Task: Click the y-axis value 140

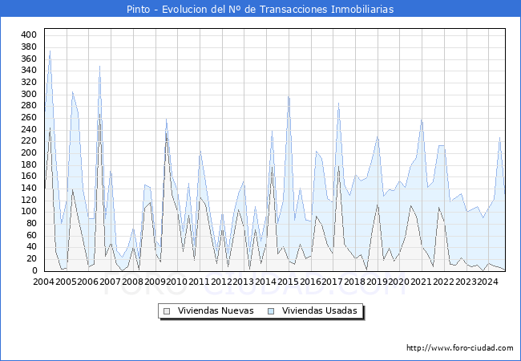Action: coord(29,189)
